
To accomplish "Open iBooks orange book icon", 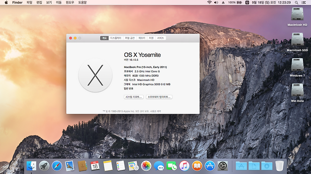I will tap(197, 166).
